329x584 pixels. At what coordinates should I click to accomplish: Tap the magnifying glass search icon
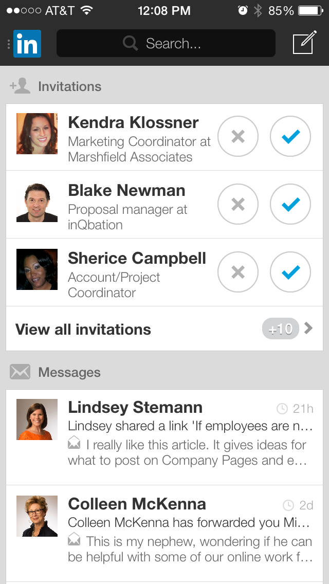pyautogui.click(x=131, y=44)
